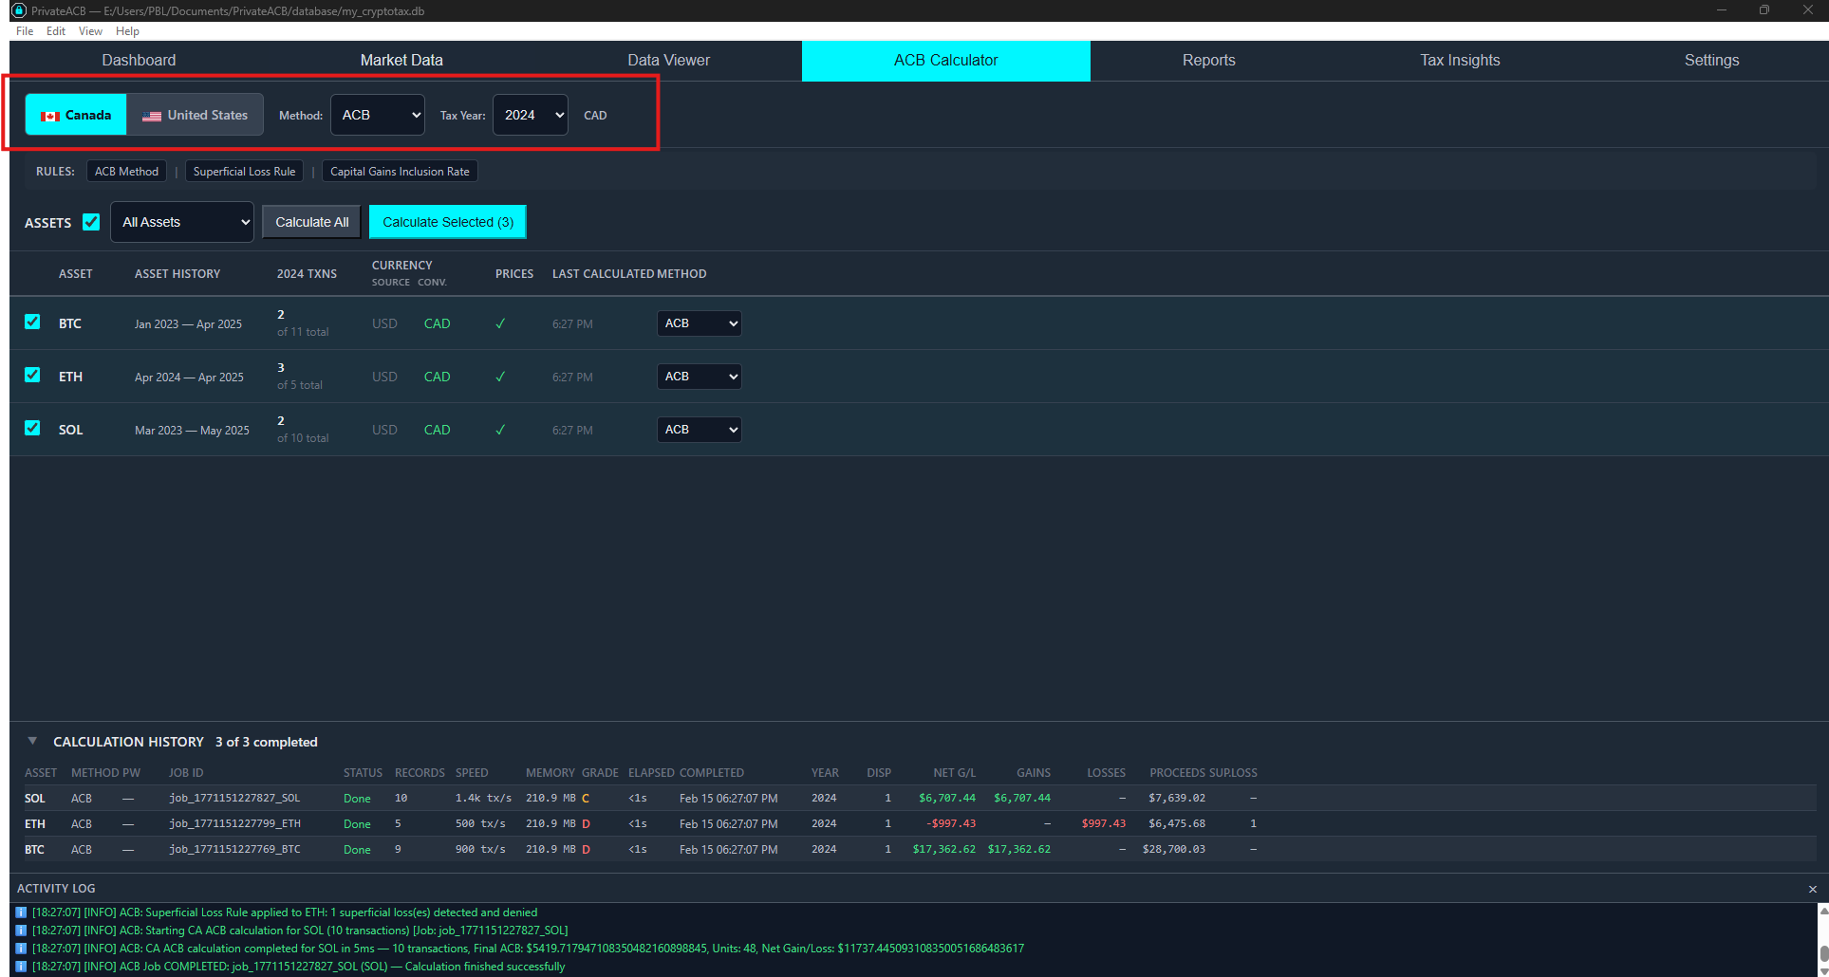Screen dimensions: 1829x977
Task: Switch to the Reports tab
Action: pos(1208,60)
